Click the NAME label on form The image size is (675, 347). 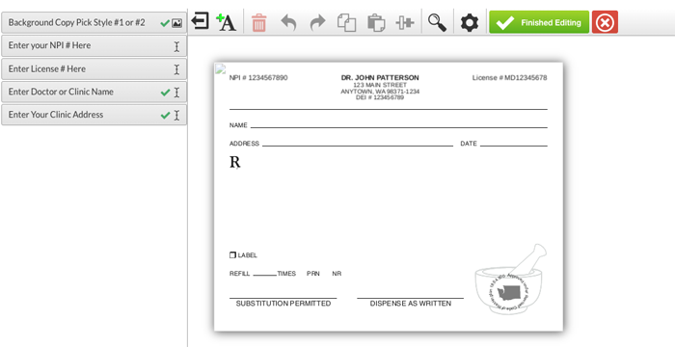coord(238,125)
